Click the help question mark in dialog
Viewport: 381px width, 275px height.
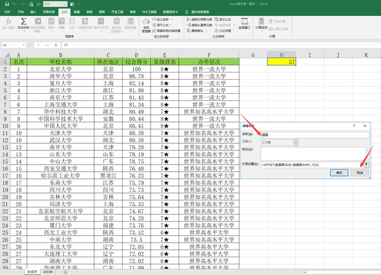[353, 126]
